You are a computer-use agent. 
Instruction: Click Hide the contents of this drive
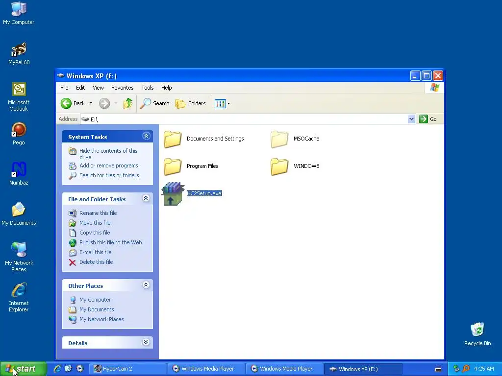108,154
